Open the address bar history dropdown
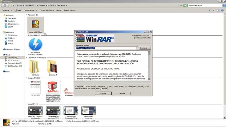226x127 pixels. tap(181, 6)
